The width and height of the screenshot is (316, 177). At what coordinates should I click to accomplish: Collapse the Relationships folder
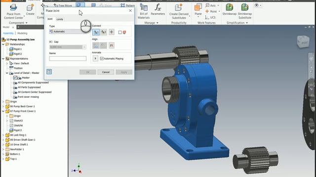pyautogui.click(x=3, y=44)
